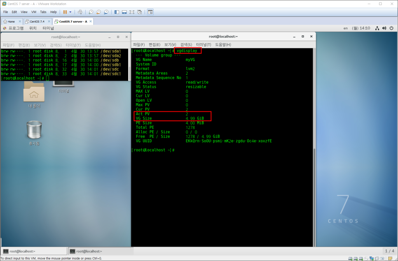Open 도움말(H) menu in right terminal
This screenshot has width=398, height=261.
pos(223,44)
